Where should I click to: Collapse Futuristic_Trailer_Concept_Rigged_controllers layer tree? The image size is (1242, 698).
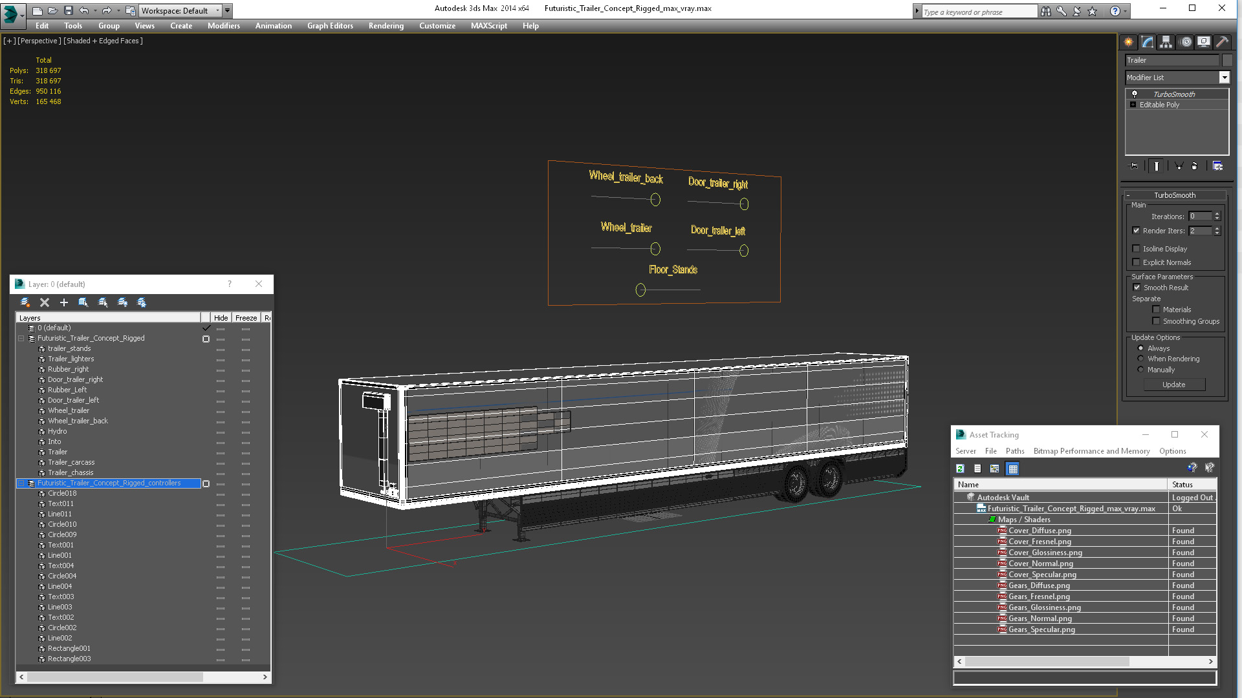click(21, 483)
